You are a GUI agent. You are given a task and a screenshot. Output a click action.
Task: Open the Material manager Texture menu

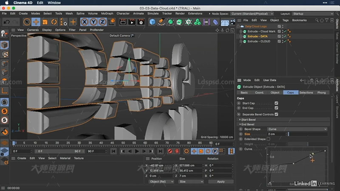point(79,158)
